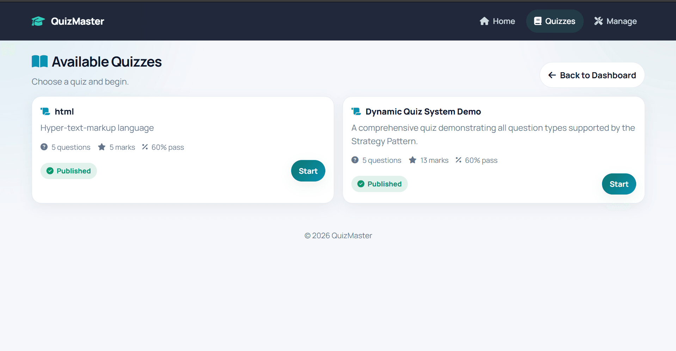Click the scroll icon beside html quiz title

pos(45,111)
